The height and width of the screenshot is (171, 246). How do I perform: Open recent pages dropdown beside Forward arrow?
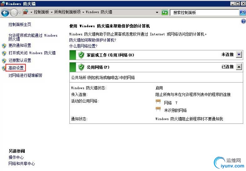pos(20,13)
